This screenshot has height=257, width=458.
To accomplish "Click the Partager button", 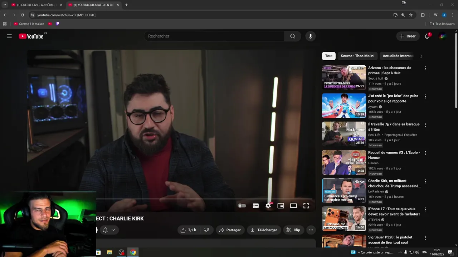I will pyautogui.click(x=230, y=230).
